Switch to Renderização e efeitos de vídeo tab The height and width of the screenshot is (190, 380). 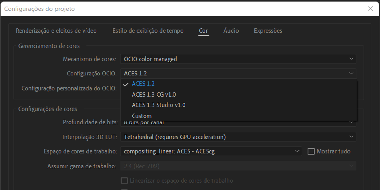[x=56, y=30]
